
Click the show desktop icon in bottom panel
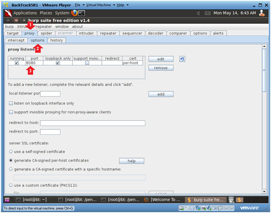click(7, 200)
